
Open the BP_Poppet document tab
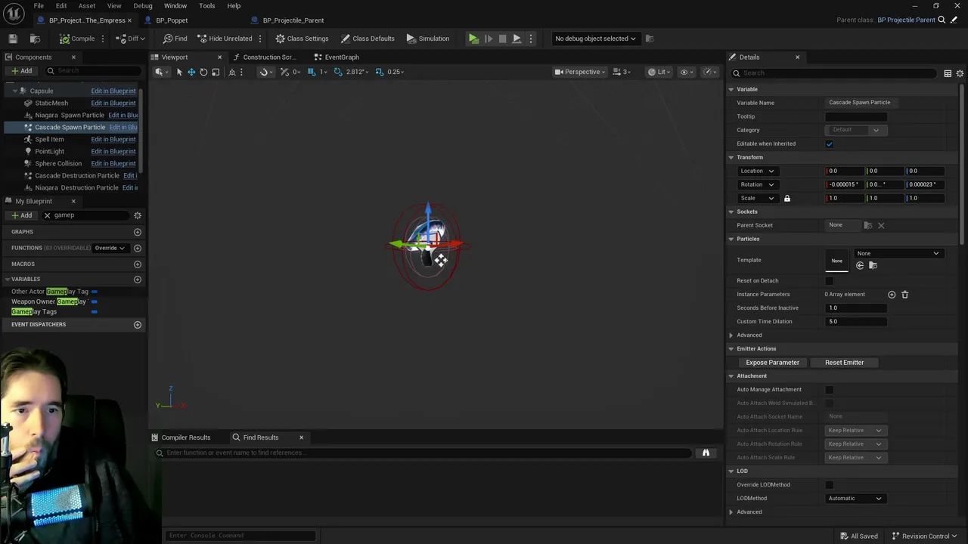(x=172, y=20)
